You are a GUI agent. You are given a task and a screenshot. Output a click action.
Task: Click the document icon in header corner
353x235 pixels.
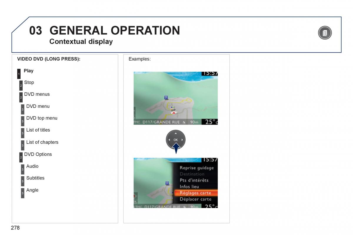[x=325, y=33]
